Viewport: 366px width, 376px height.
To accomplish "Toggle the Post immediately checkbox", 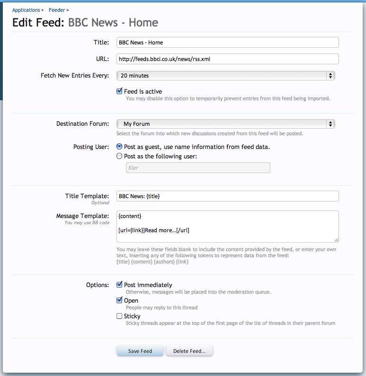I will [x=119, y=285].
